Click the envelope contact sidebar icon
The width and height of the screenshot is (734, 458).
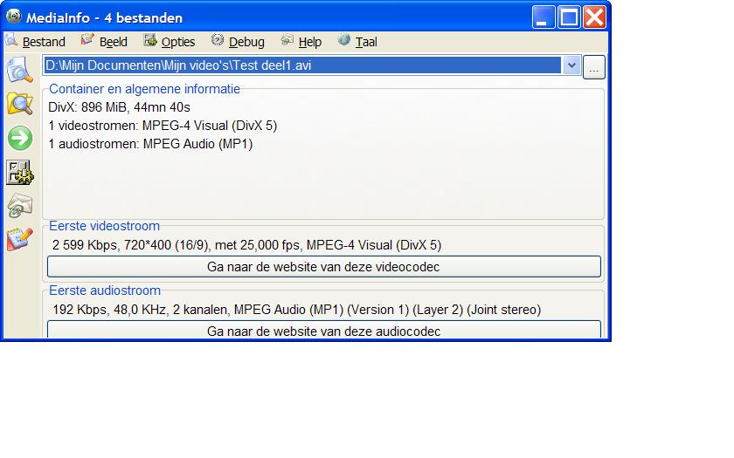[x=19, y=206]
